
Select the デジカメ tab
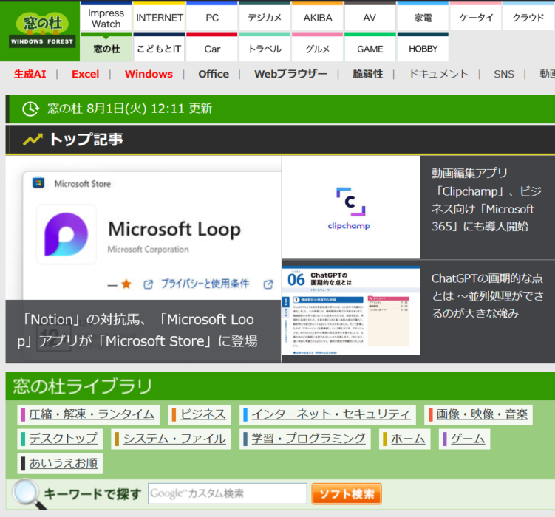pos(265,18)
